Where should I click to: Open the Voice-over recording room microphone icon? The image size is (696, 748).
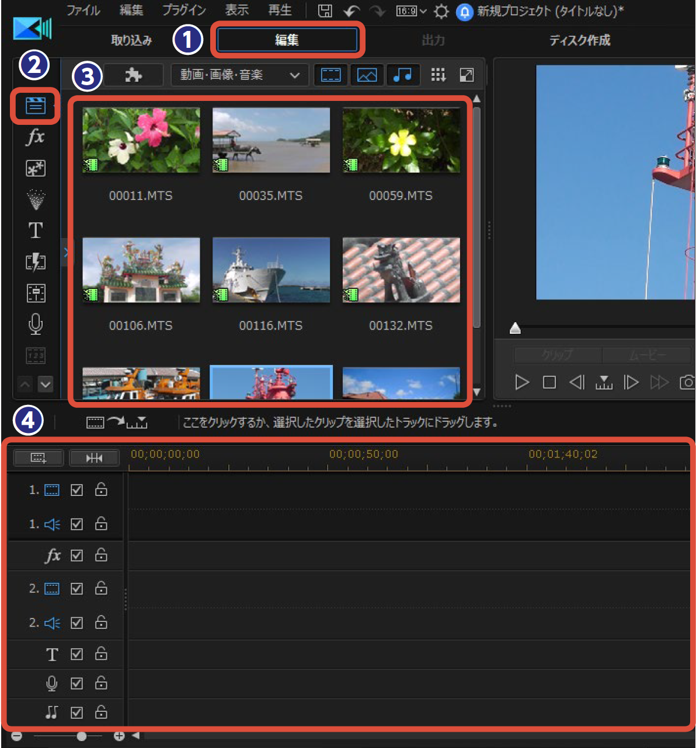[36, 324]
